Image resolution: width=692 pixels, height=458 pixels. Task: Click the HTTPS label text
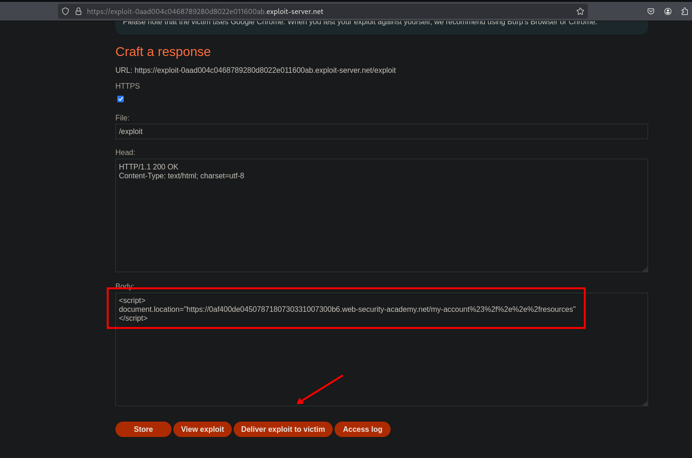[x=128, y=86]
